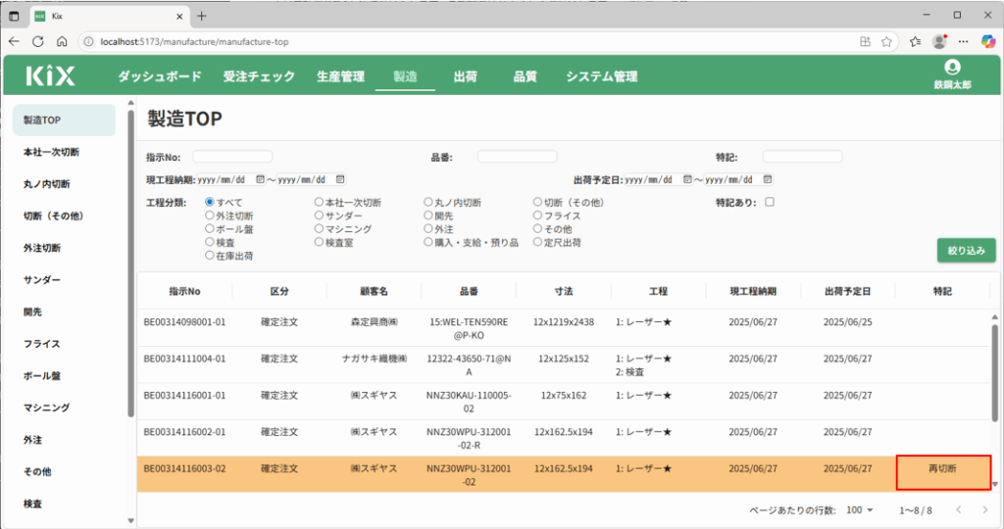The height and width of the screenshot is (529, 1004).
Task: Close the Kix browser tab
Action: tap(179, 16)
